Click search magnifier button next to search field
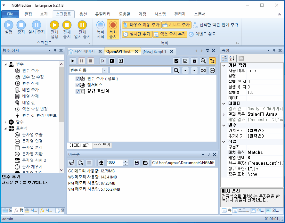Screen dimensions: 285x223 [x=176, y=70]
